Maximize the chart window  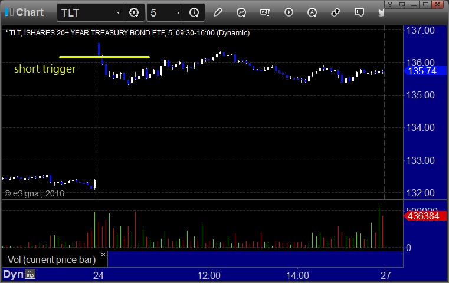click(x=426, y=4)
